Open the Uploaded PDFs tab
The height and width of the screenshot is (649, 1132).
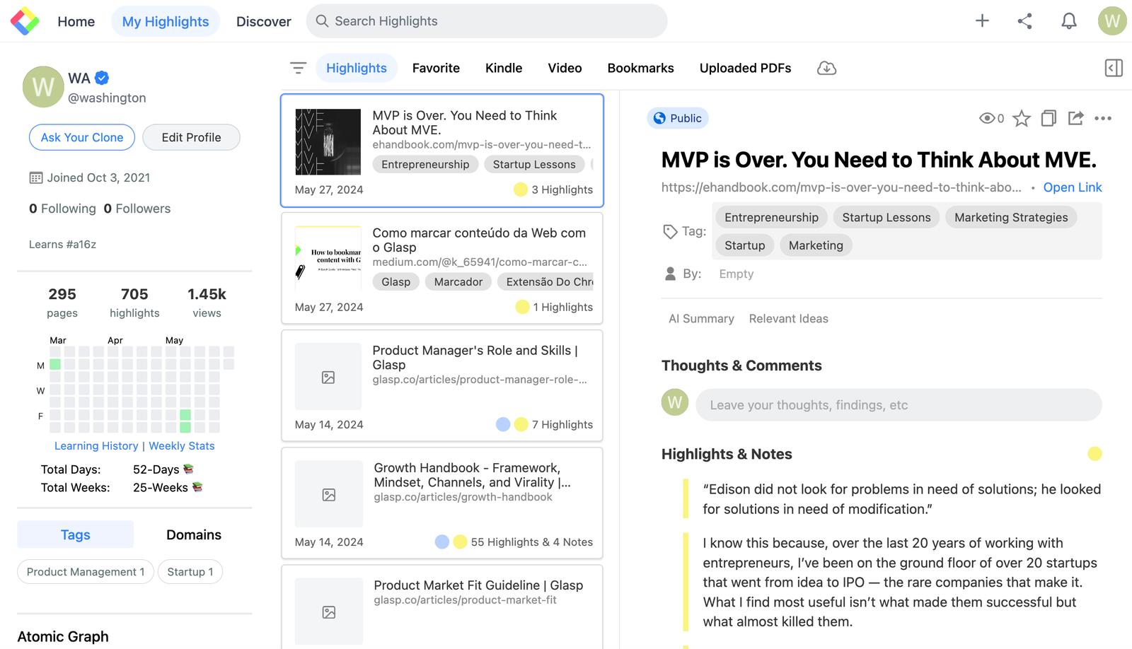coord(746,68)
